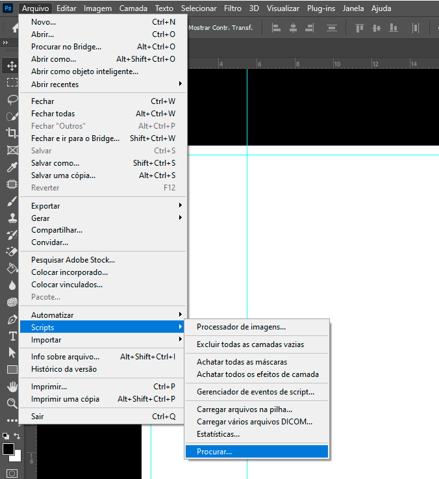This screenshot has height=479, width=439.
Task: Choose Novo... from Arquivo menu
Action: point(103,22)
